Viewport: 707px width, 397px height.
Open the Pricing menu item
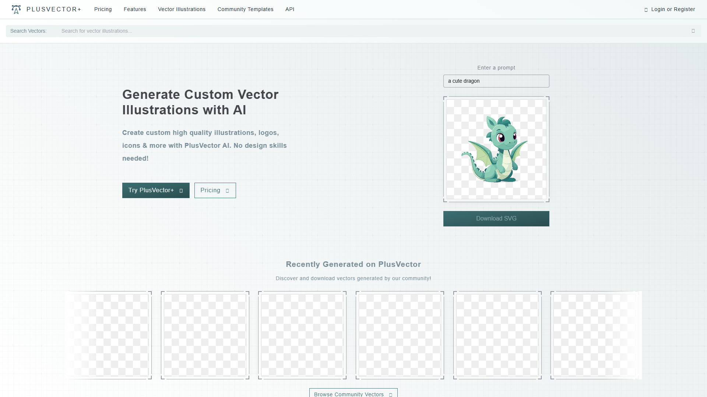click(x=103, y=9)
